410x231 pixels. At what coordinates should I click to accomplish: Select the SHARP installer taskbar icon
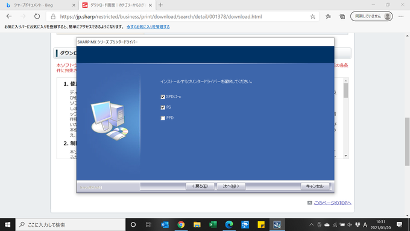(x=277, y=224)
